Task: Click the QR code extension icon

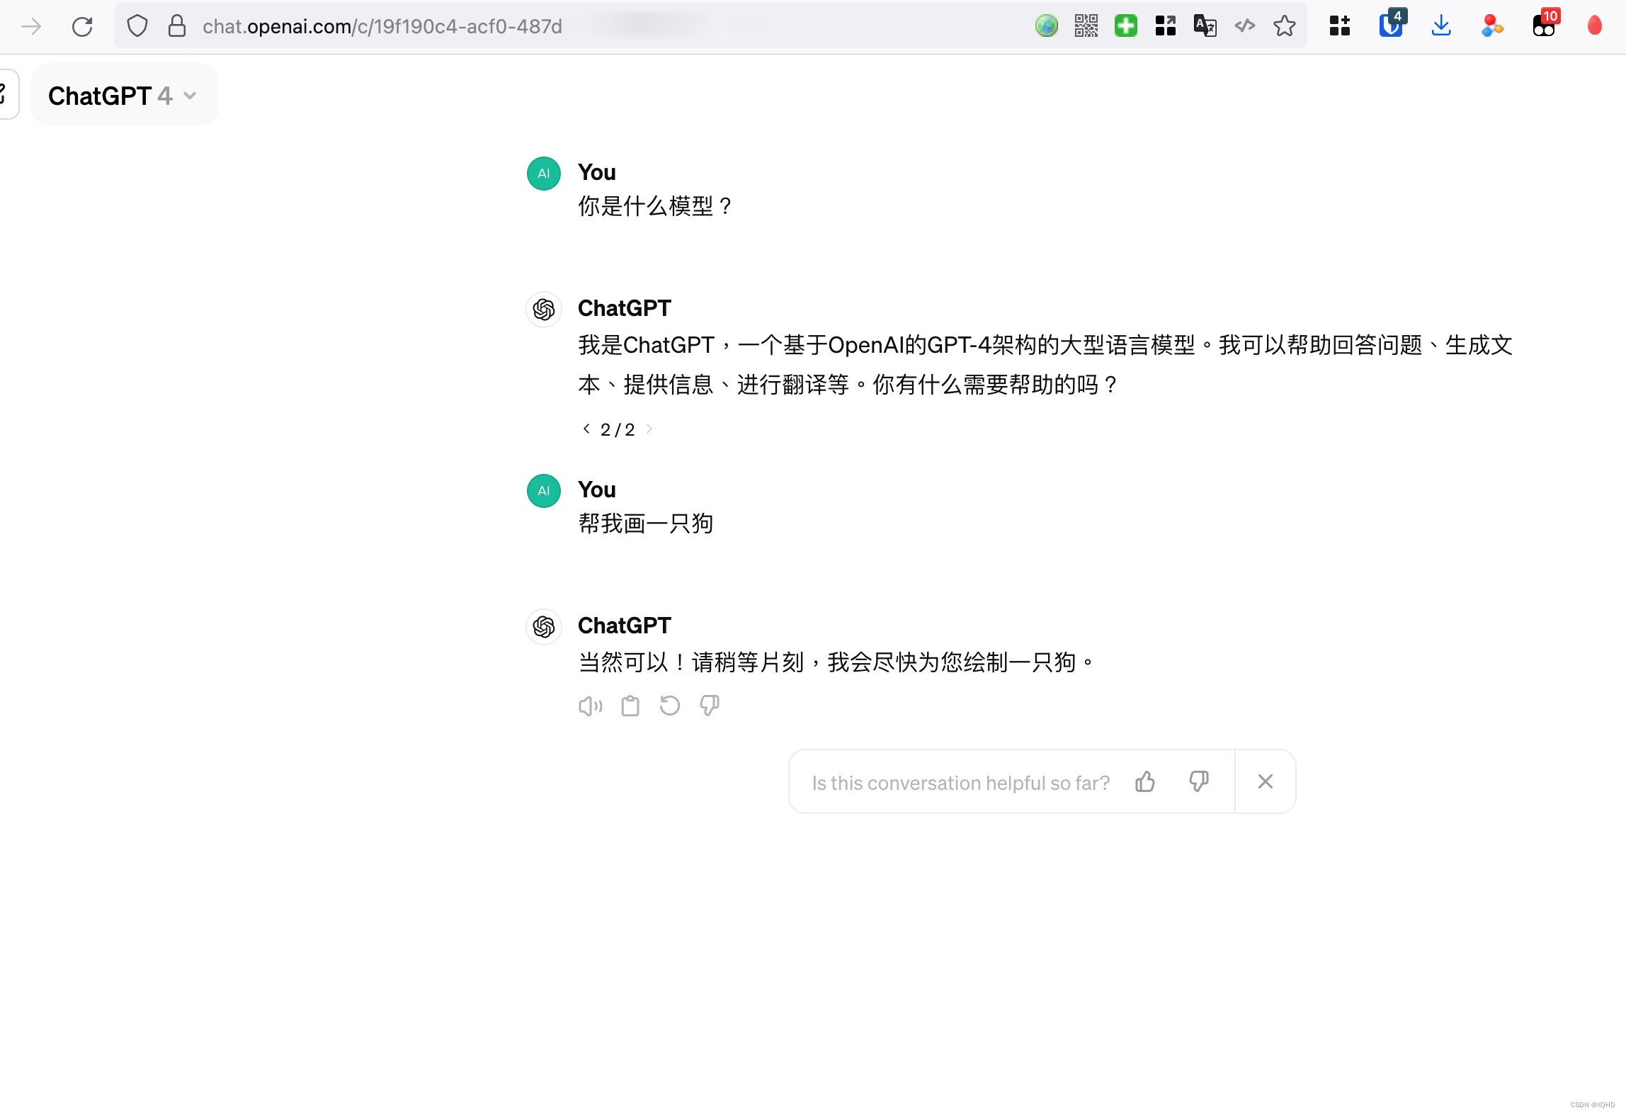Action: pyautogui.click(x=1085, y=26)
